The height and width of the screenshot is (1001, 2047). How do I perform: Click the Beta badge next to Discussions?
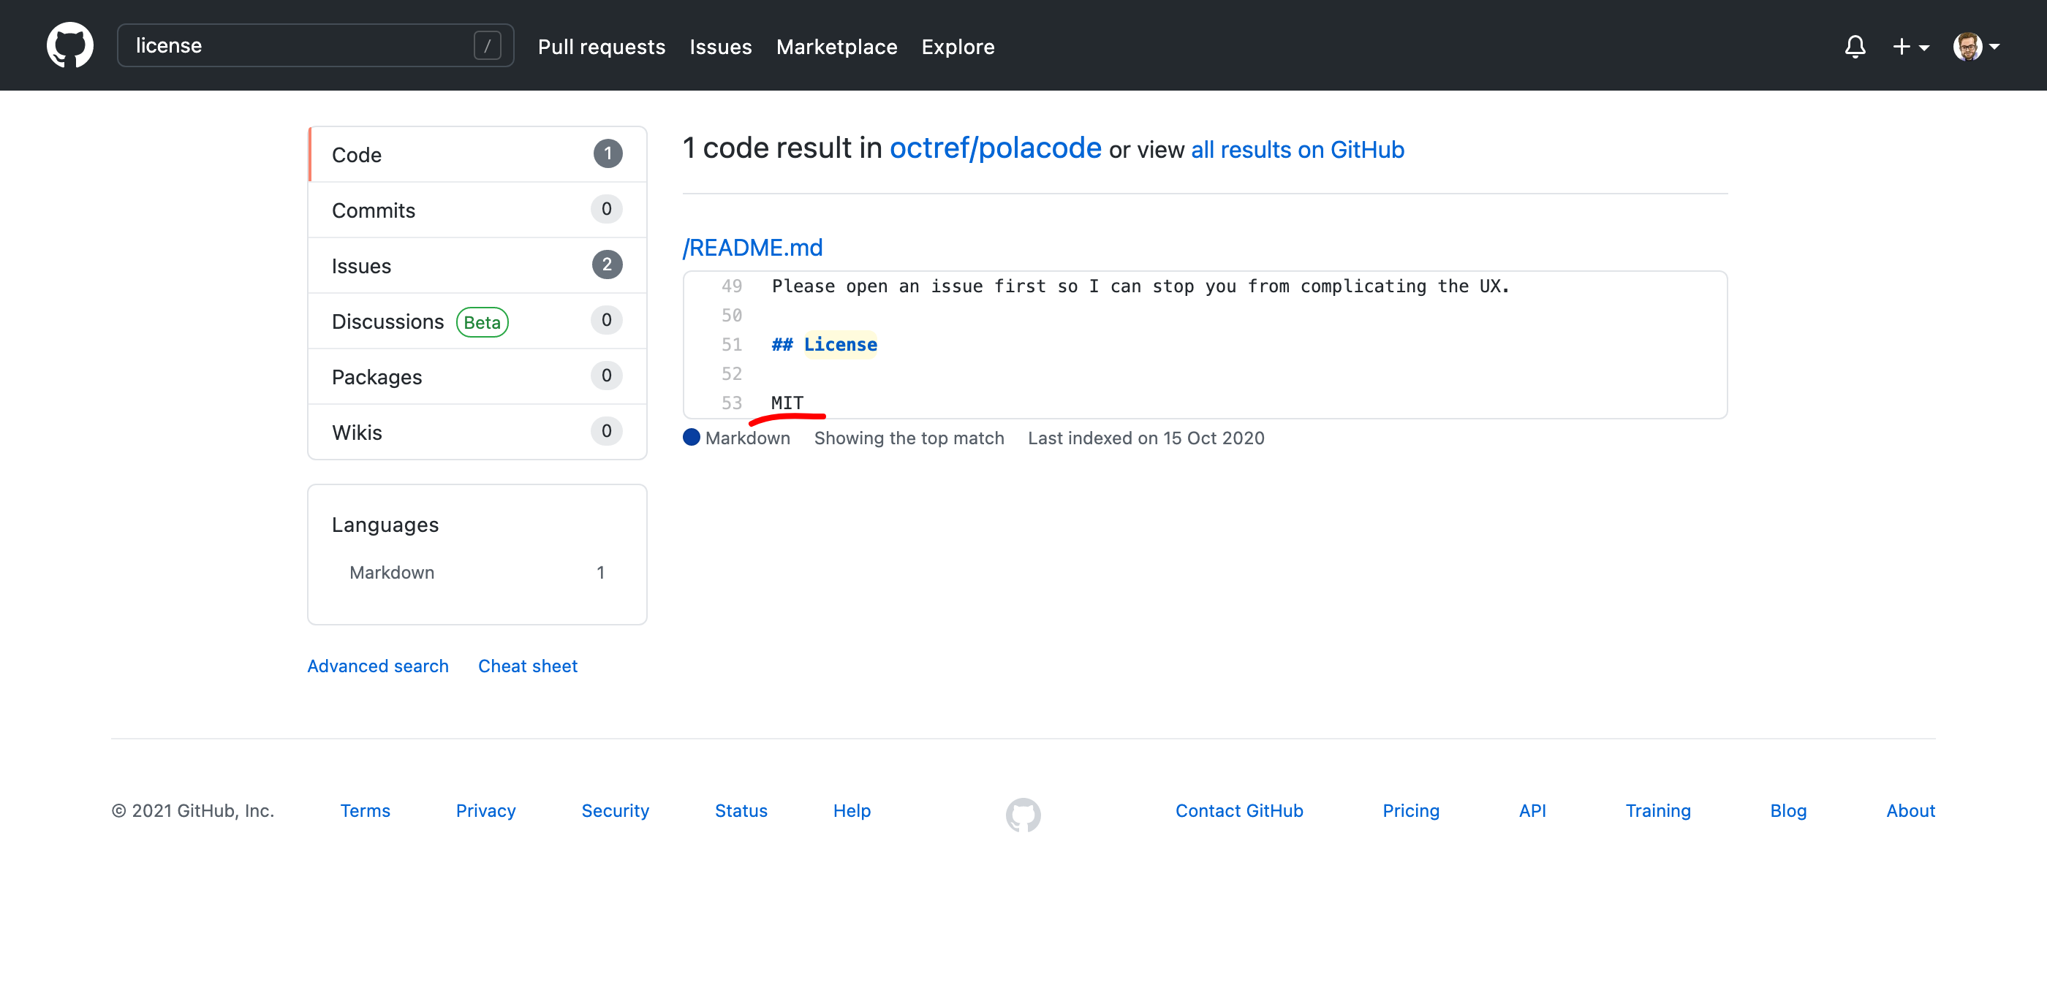coord(482,321)
